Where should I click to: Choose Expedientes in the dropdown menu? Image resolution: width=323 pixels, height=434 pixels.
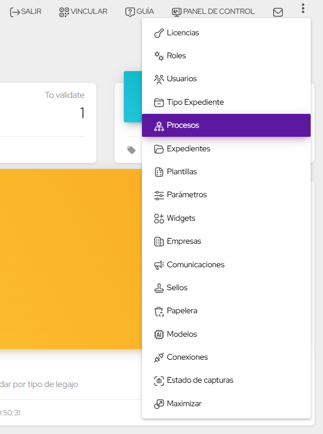tap(188, 149)
